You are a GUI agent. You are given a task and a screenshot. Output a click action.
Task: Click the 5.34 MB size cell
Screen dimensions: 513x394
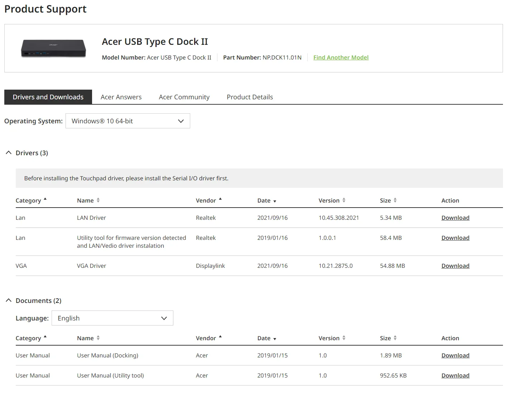pyautogui.click(x=391, y=218)
